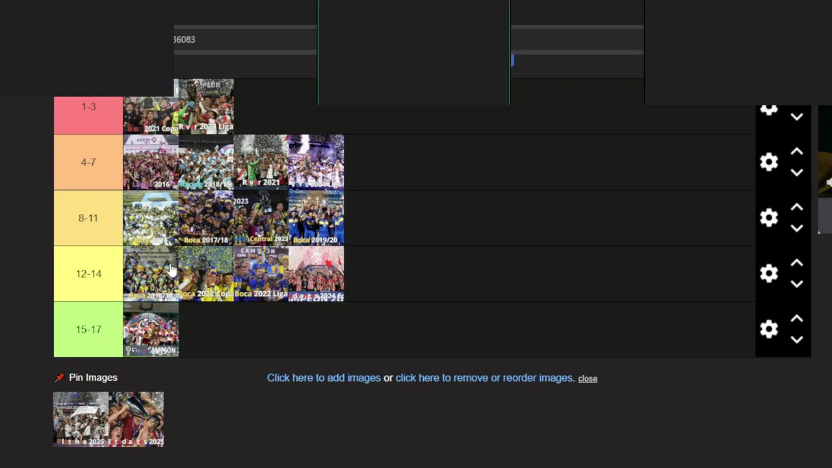The width and height of the screenshot is (832, 468).
Task: Move the 8-11 tier row up
Action: (797, 207)
